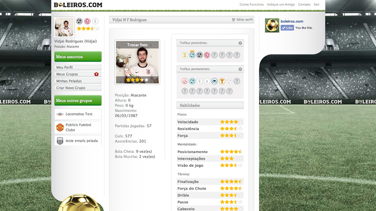Click the boleiros.com golden ball avatar

click(272, 25)
